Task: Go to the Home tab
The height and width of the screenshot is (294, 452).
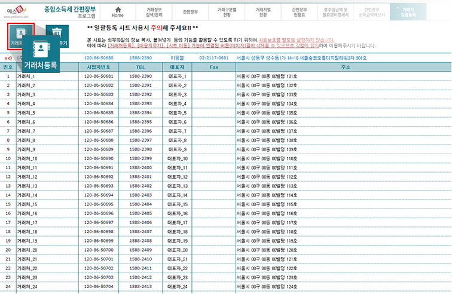Action: (x=118, y=12)
